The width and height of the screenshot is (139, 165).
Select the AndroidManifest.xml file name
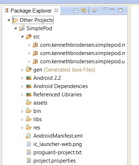tap(58, 136)
